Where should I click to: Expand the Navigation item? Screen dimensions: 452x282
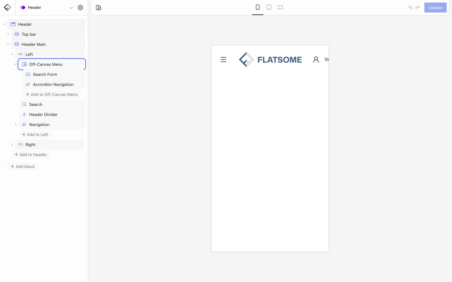pyautogui.click(x=16, y=125)
